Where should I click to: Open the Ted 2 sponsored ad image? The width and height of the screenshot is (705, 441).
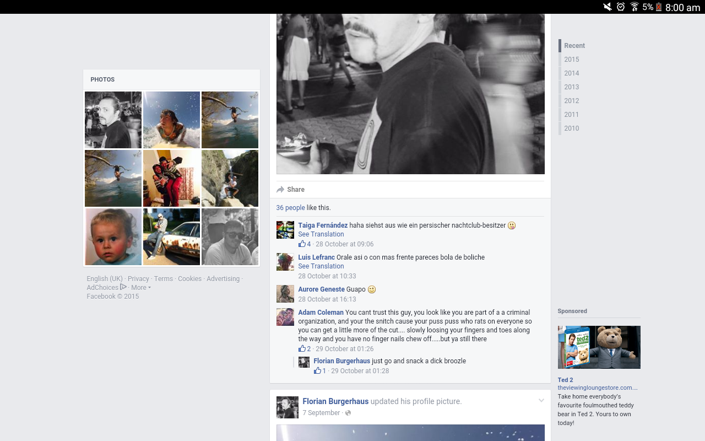pyautogui.click(x=599, y=347)
